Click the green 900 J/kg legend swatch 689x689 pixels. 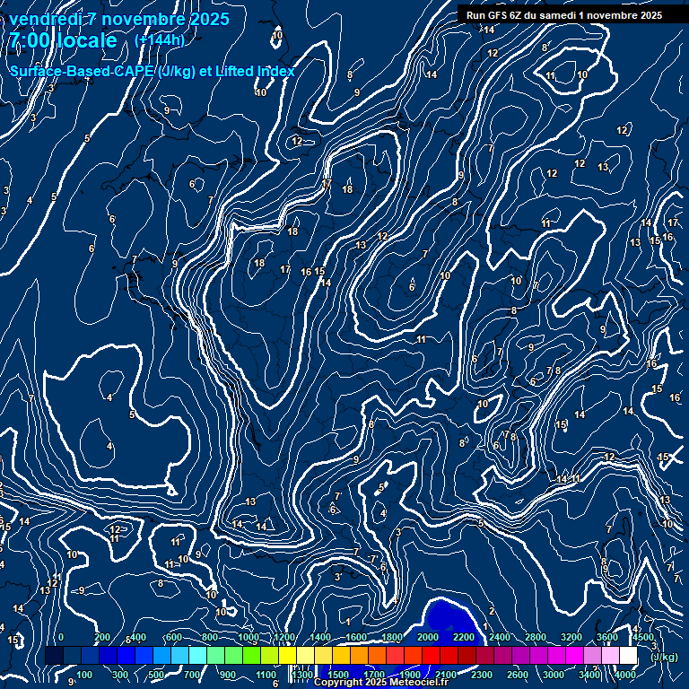click(233, 657)
